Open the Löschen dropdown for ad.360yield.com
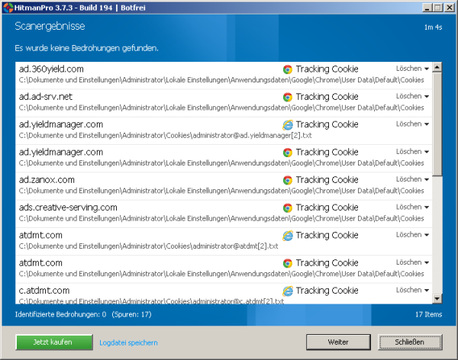Viewport: 458px width, 360px height. click(412, 69)
